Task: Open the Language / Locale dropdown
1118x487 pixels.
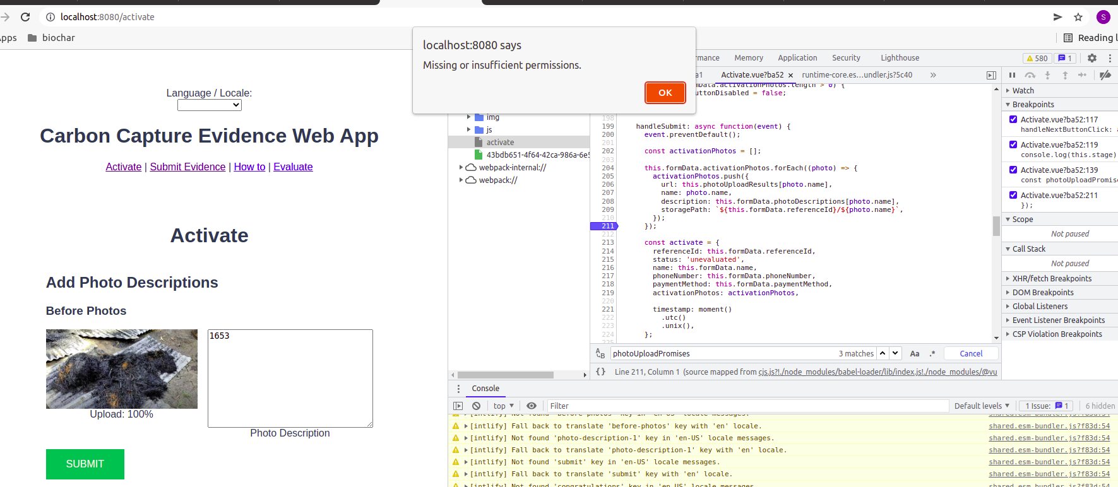Action: (x=210, y=105)
